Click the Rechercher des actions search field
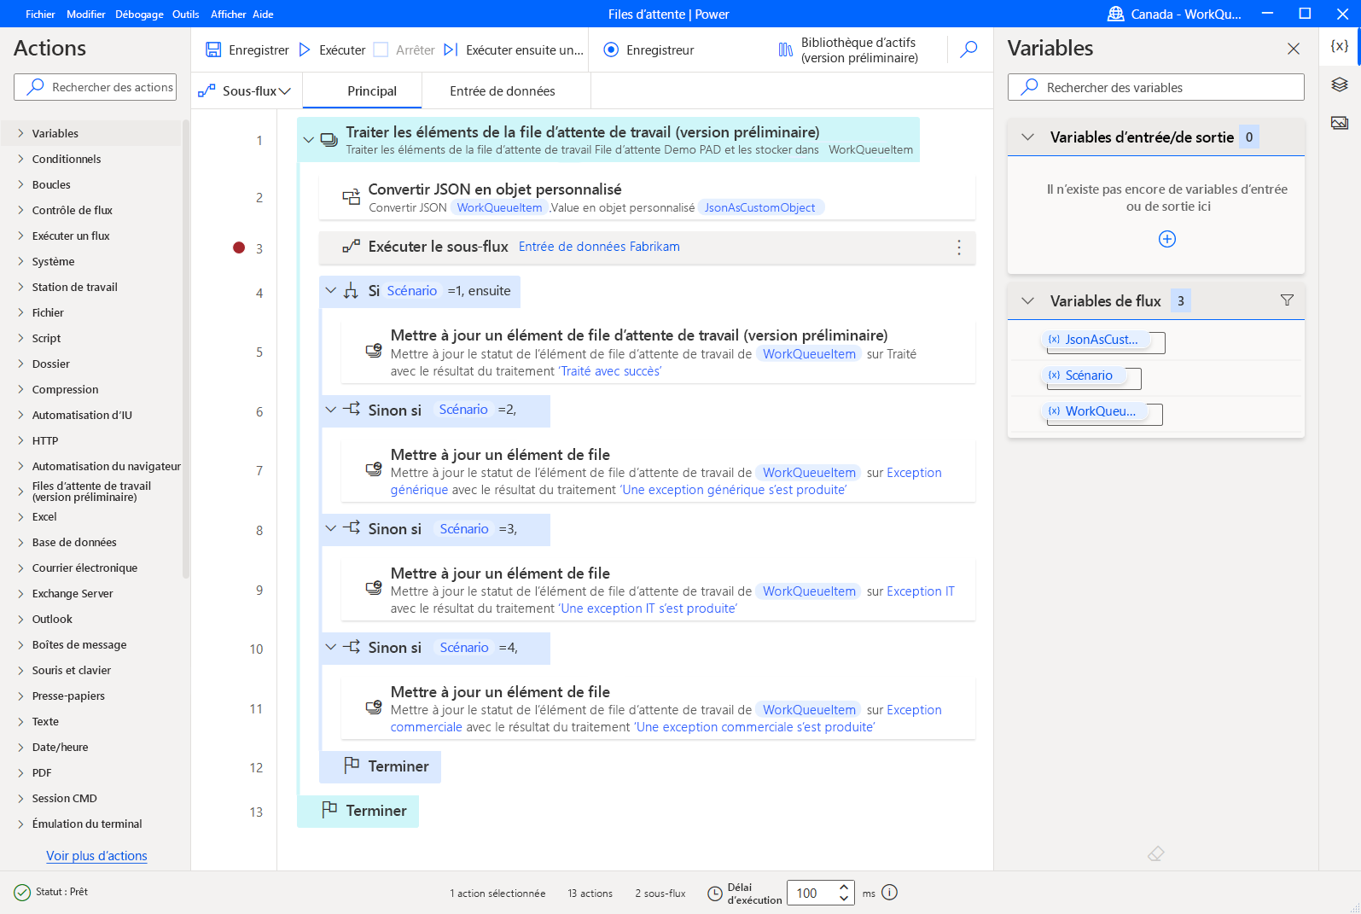The width and height of the screenshot is (1361, 914). coord(96,87)
